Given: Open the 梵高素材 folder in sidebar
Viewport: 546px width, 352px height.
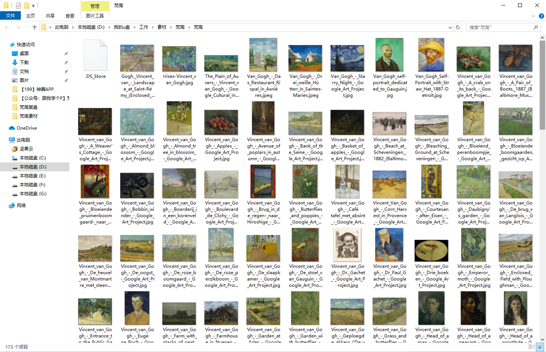Looking at the screenshot, I should [x=25, y=116].
